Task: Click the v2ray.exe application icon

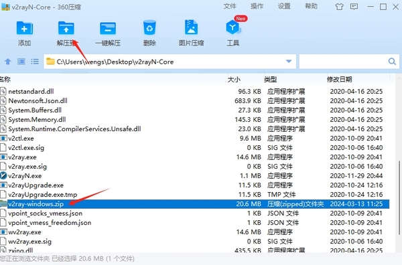Action: tap(3, 157)
